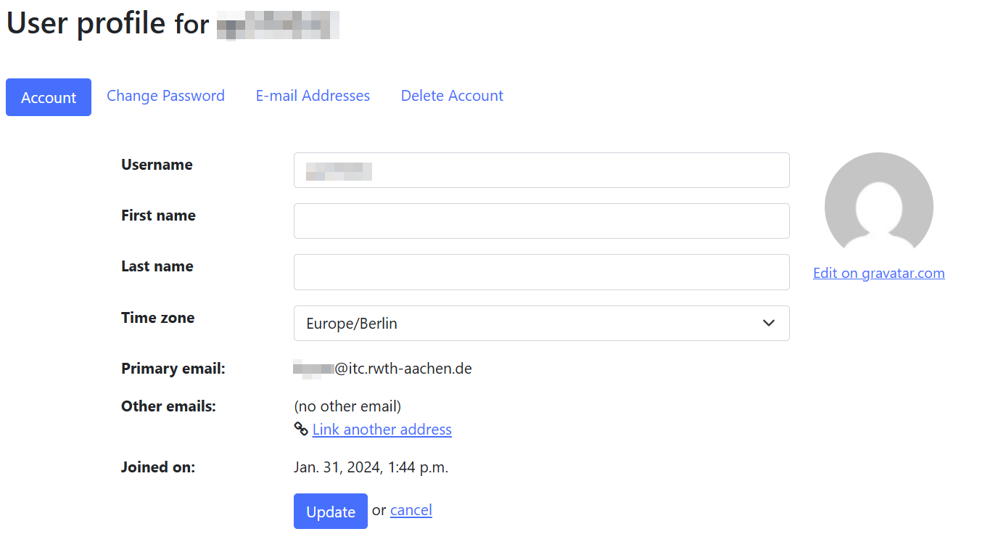Screen dimensions: 985x558
Task: Click the blurred username in the heading
Action: 278,25
